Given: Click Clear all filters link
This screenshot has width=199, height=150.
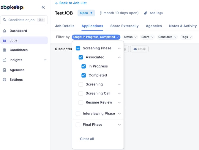Looking at the screenshot, I should 87,139.
